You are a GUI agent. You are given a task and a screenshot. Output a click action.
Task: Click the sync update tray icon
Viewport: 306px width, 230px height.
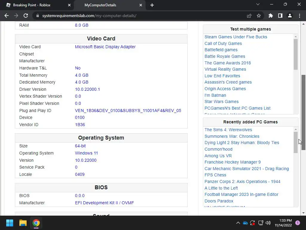(x=253, y=223)
